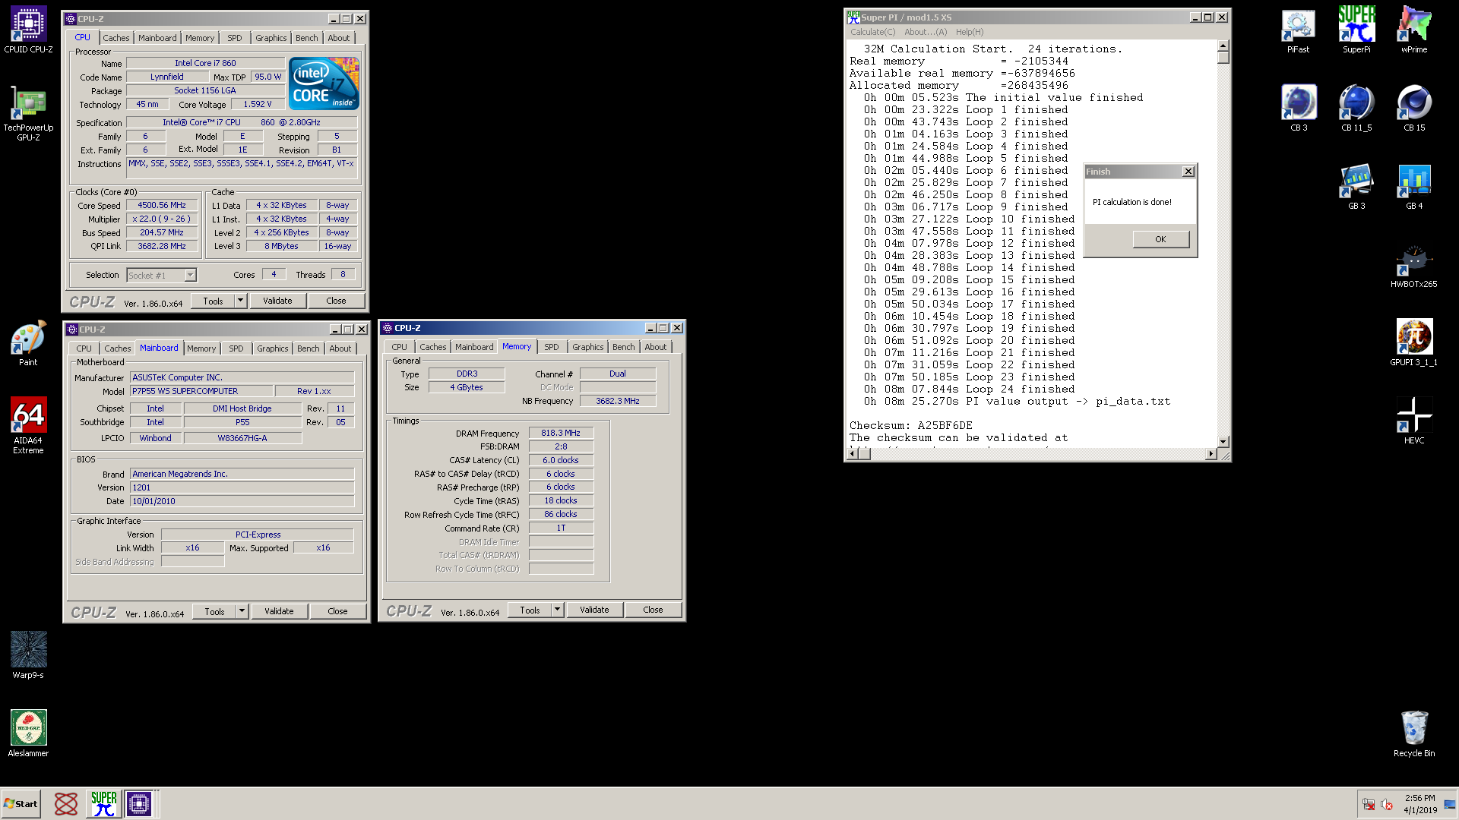The width and height of the screenshot is (1459, 820).
Task: Close the Finish dialog with X
Action: click(1188, 172)
